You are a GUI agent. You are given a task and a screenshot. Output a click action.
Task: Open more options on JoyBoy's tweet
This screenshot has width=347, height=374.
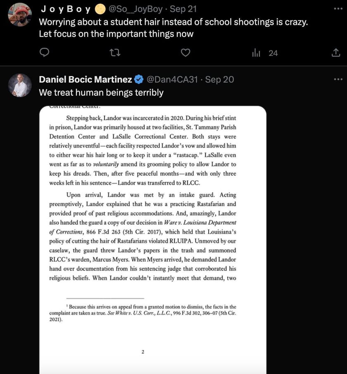coord(338,9)
